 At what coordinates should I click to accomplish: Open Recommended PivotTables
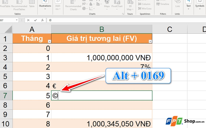(x=19, y=5)
